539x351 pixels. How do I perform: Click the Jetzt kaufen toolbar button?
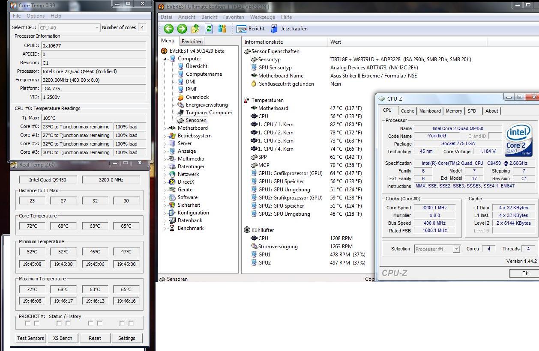click(x=289, y=29)
